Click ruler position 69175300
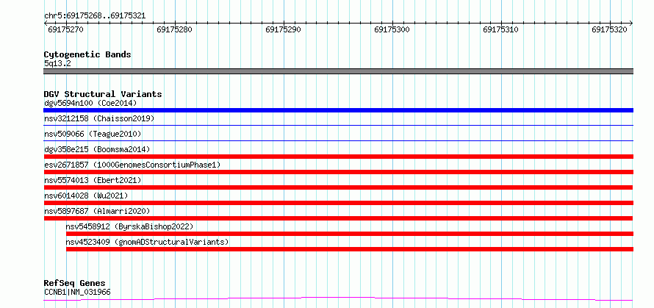Screen dimensions: 654x308 point(392,29)
